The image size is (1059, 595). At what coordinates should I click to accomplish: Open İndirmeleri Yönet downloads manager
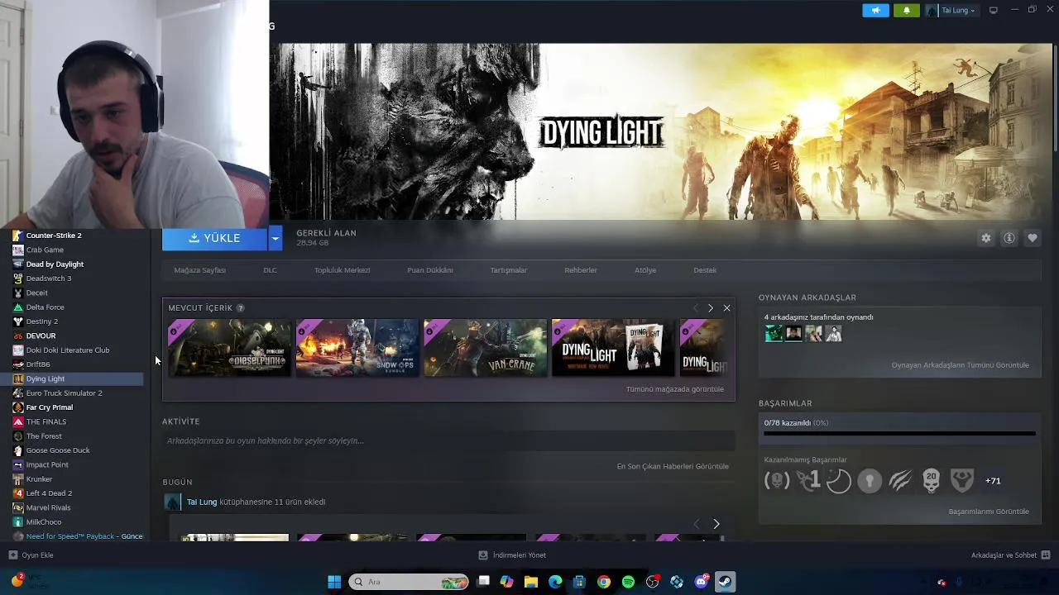coord(512,555)
